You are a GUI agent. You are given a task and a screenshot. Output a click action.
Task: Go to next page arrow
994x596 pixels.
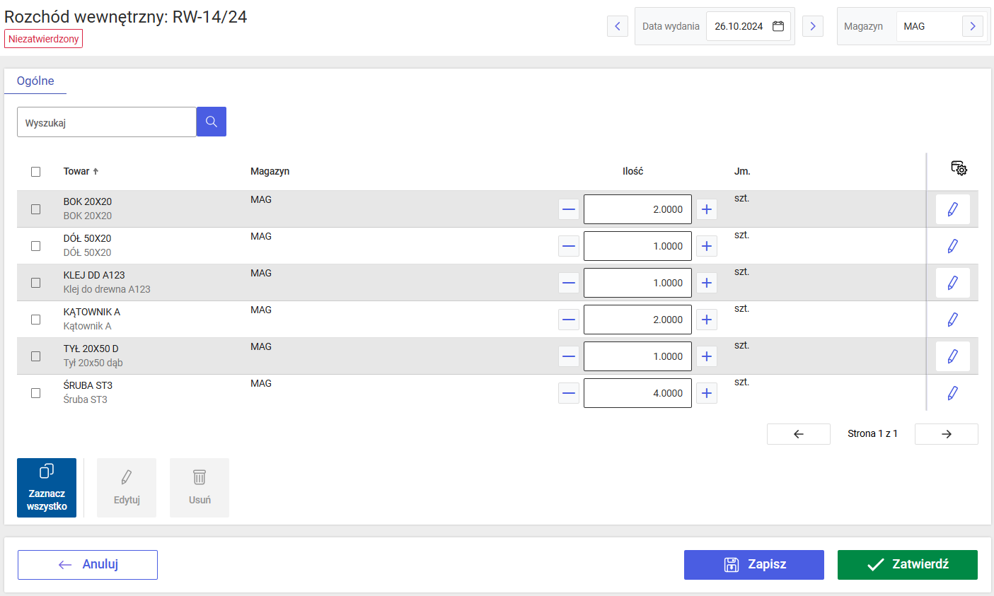[x=947, y=434]
